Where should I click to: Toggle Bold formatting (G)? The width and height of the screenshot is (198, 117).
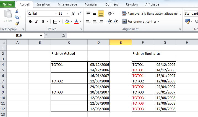(30, 22)
